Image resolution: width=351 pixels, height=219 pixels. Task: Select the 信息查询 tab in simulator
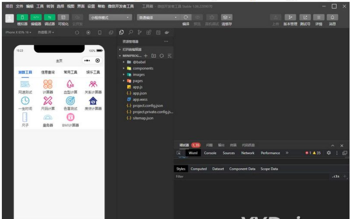click(48, 73)
